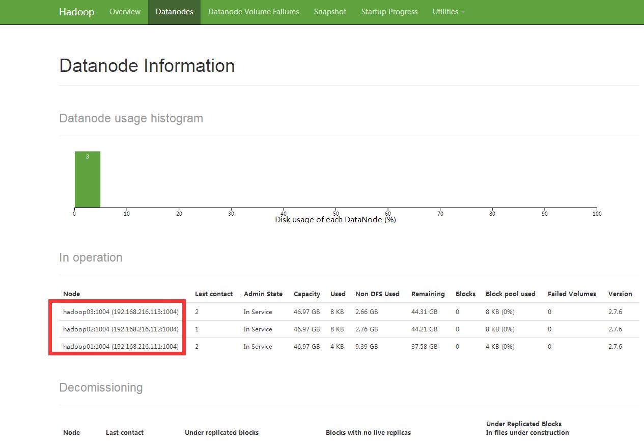This screenshot has width=644, height=441.
Task: Click the Non DFS Used column header
Action: coord(377,294)
